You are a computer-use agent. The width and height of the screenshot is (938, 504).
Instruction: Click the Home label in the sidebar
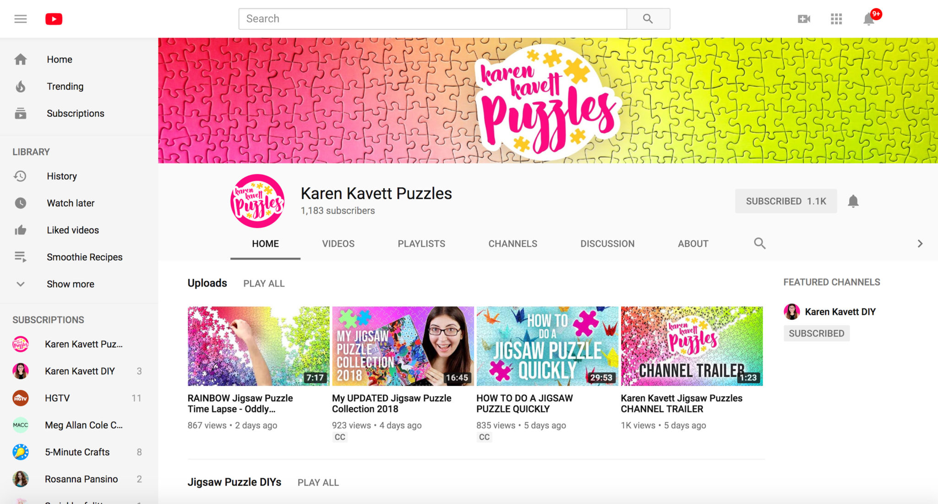point(60,60)
